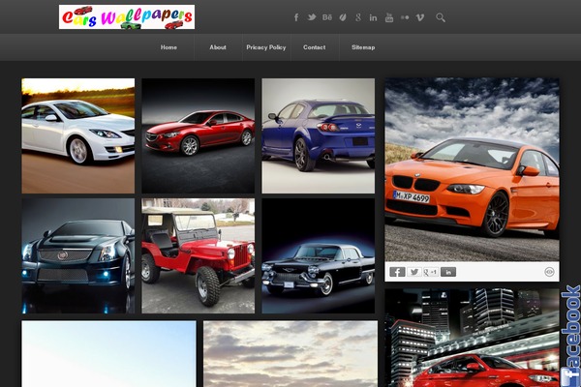Share orange BMW on Facebook
581x387 pixels.
tap(397, 272)
